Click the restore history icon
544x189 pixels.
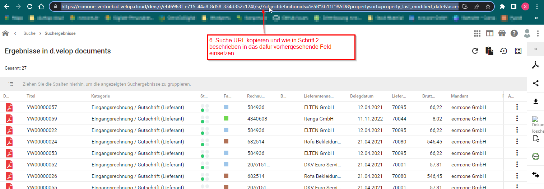click(x=503, y=51)
